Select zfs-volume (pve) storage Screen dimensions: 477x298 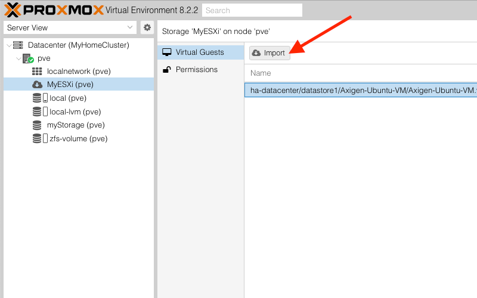click(79, 139)
